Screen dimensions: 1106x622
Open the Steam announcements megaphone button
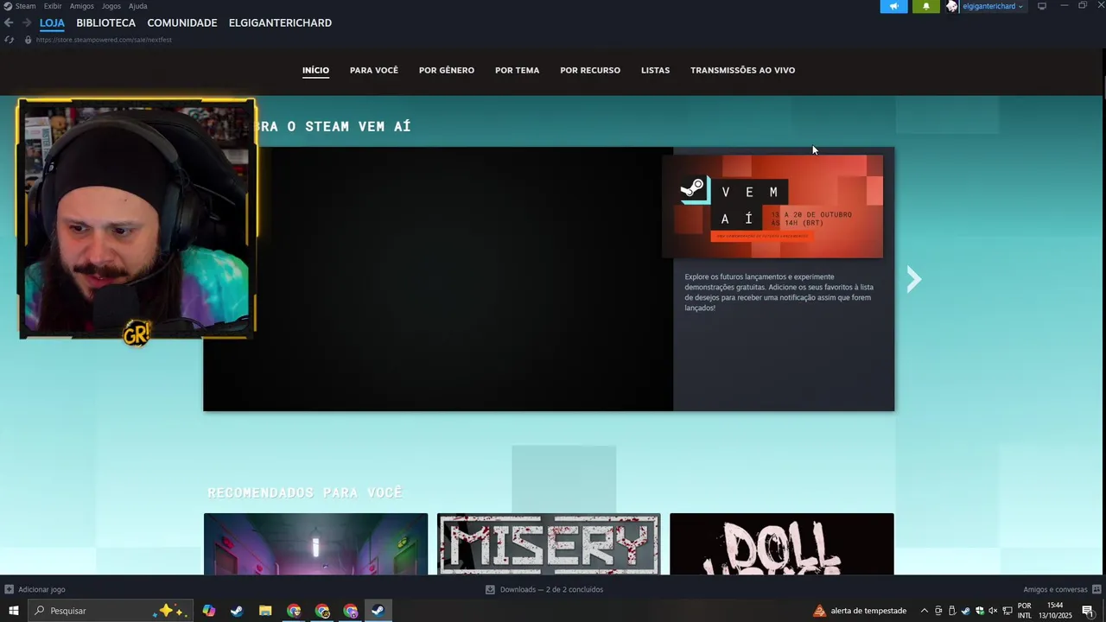[893, 6]
